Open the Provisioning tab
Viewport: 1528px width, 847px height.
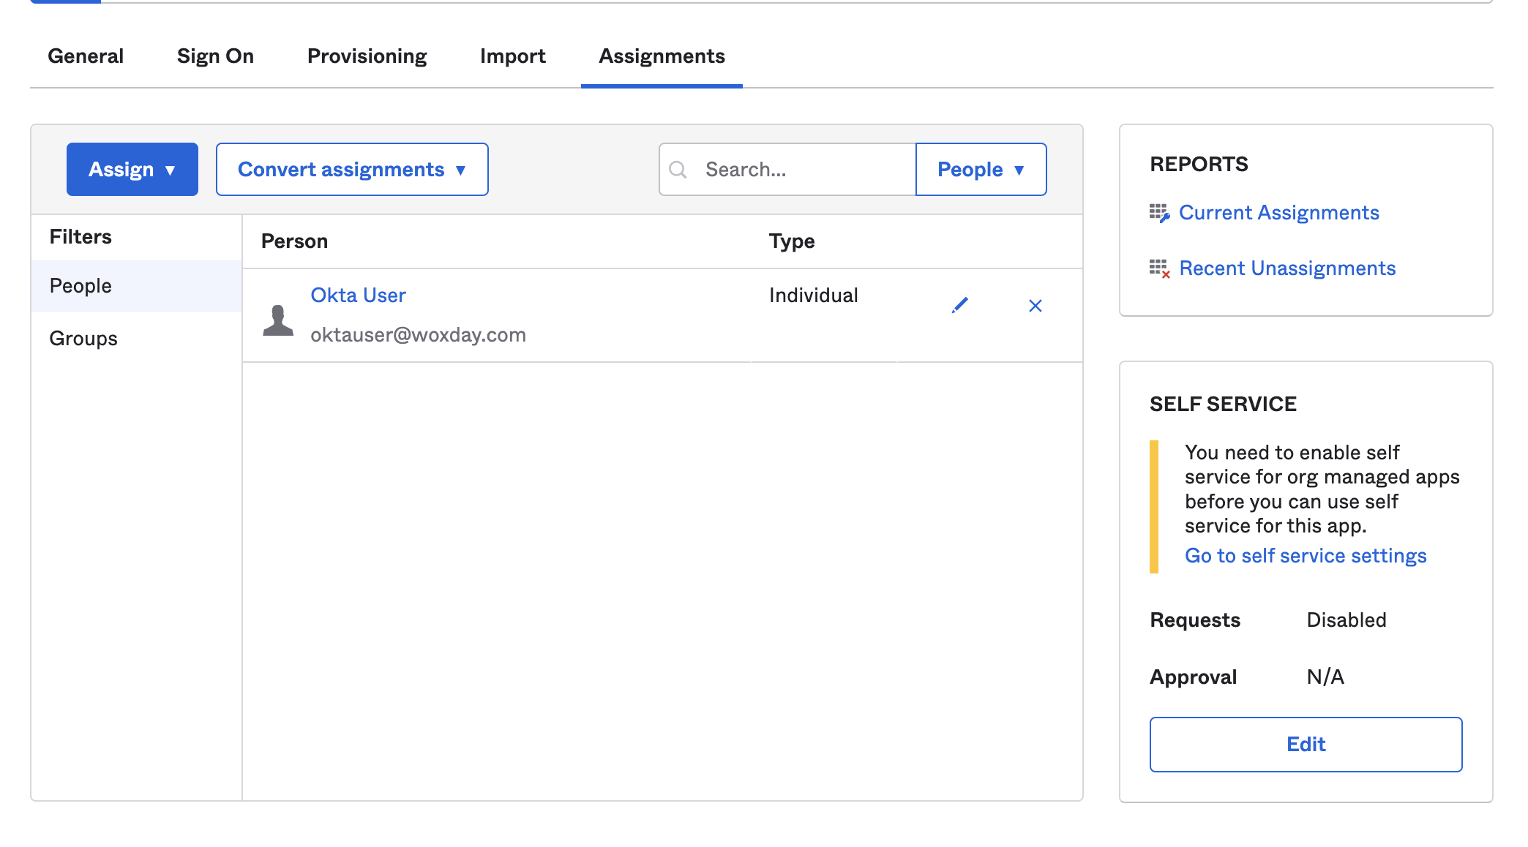pos(367,56)
